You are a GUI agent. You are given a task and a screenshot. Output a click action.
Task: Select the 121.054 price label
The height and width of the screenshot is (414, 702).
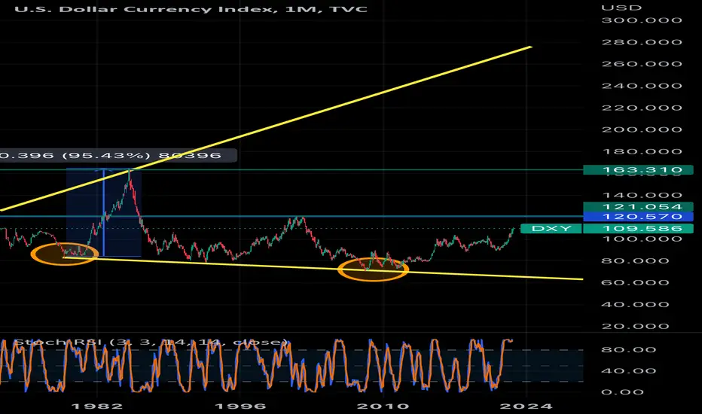coord(638,206)
